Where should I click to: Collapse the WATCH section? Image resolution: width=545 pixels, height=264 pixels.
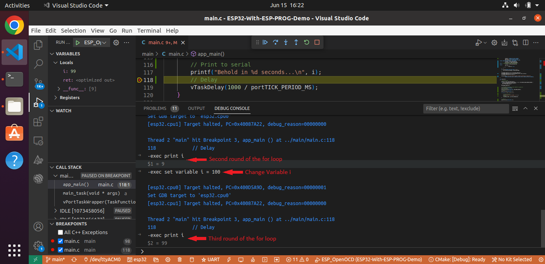coord(63,111)
